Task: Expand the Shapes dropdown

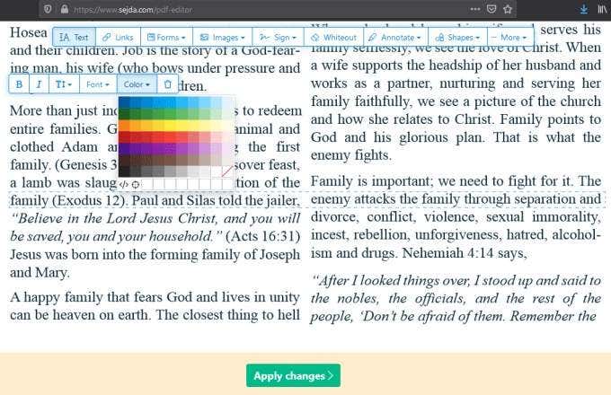Action: (x=457, y=38)
